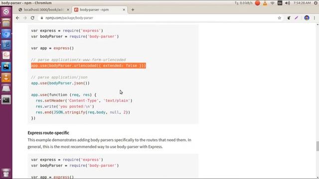The image size is (319, 179).
Task: Open a new browser tab
Action: [133, 9]
